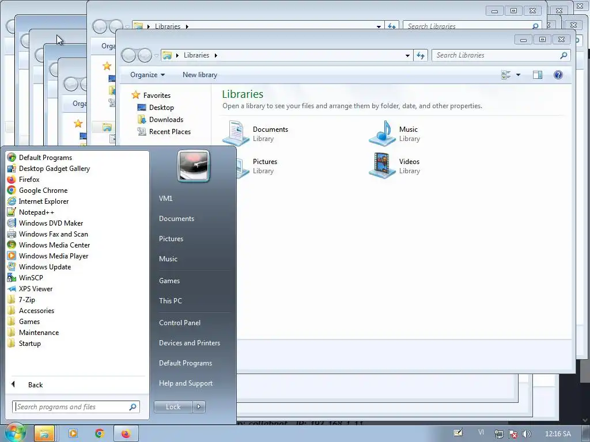
Task: Open Google Chrome from the taskbar
Action: click(x=100, y=434)
